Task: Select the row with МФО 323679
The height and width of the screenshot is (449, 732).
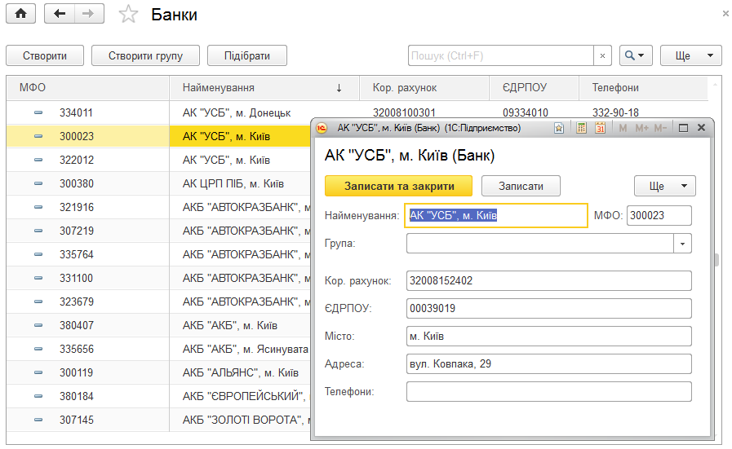Action: click(159, 302)
